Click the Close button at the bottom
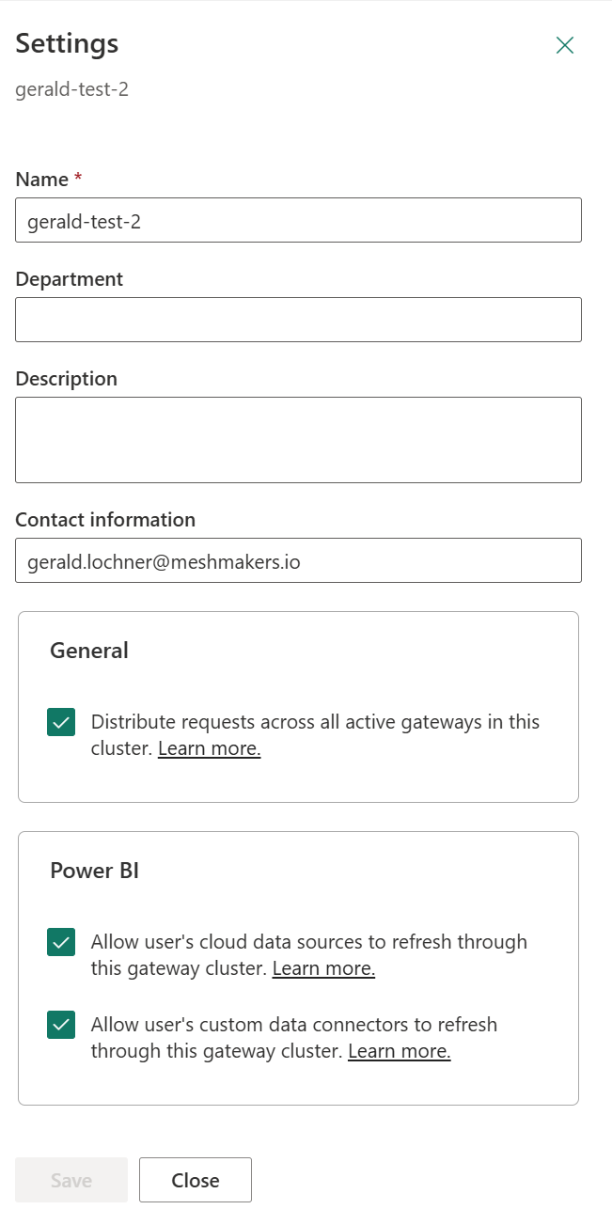Viewport: 612px width, 1225px height. (195, 1180)
